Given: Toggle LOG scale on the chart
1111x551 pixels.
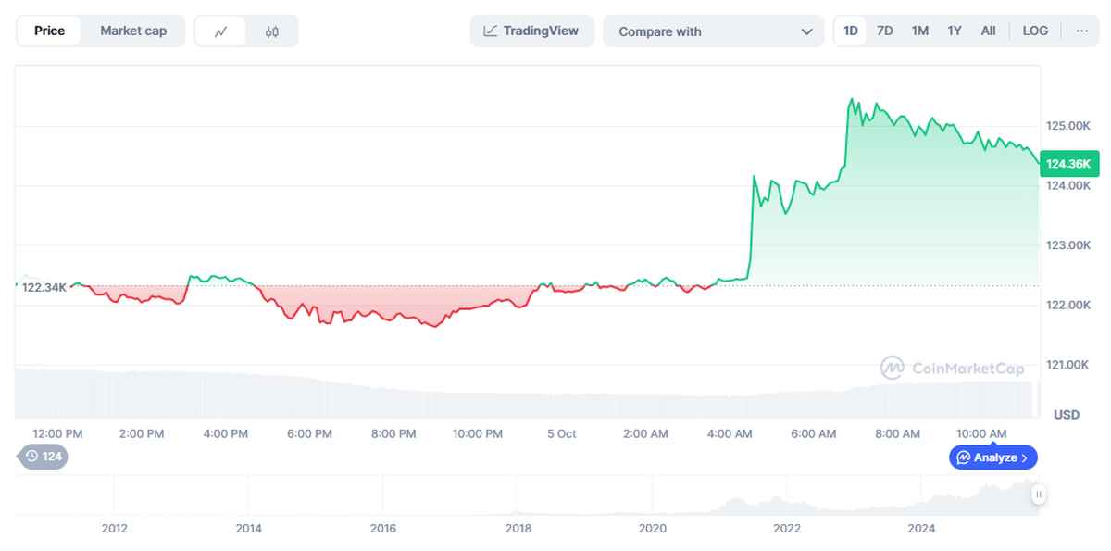Looking at the screenshot, I should pyautogui.click(x=1035, y=31).
